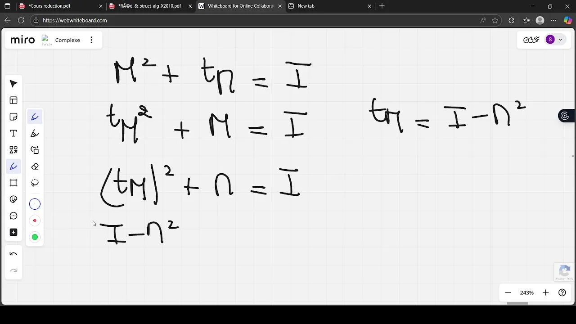This screenshot has width=576, height=324.
Task: Switch to the New tab tab
Action: tap(331, 6)
